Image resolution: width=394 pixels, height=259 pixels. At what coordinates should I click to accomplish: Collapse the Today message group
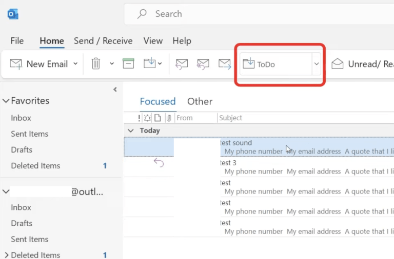click(131, 131)
